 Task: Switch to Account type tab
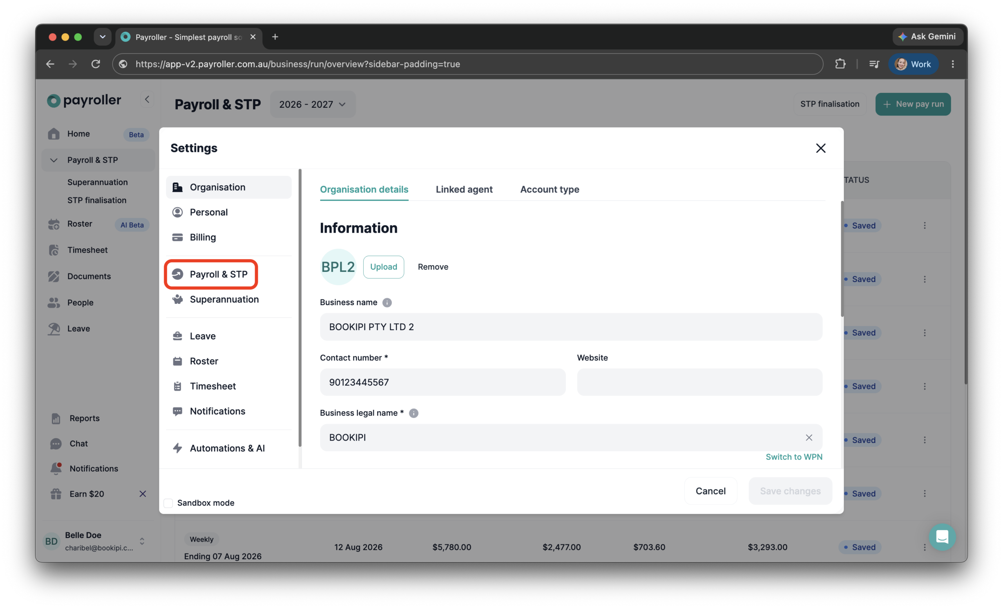coord(550,190)
